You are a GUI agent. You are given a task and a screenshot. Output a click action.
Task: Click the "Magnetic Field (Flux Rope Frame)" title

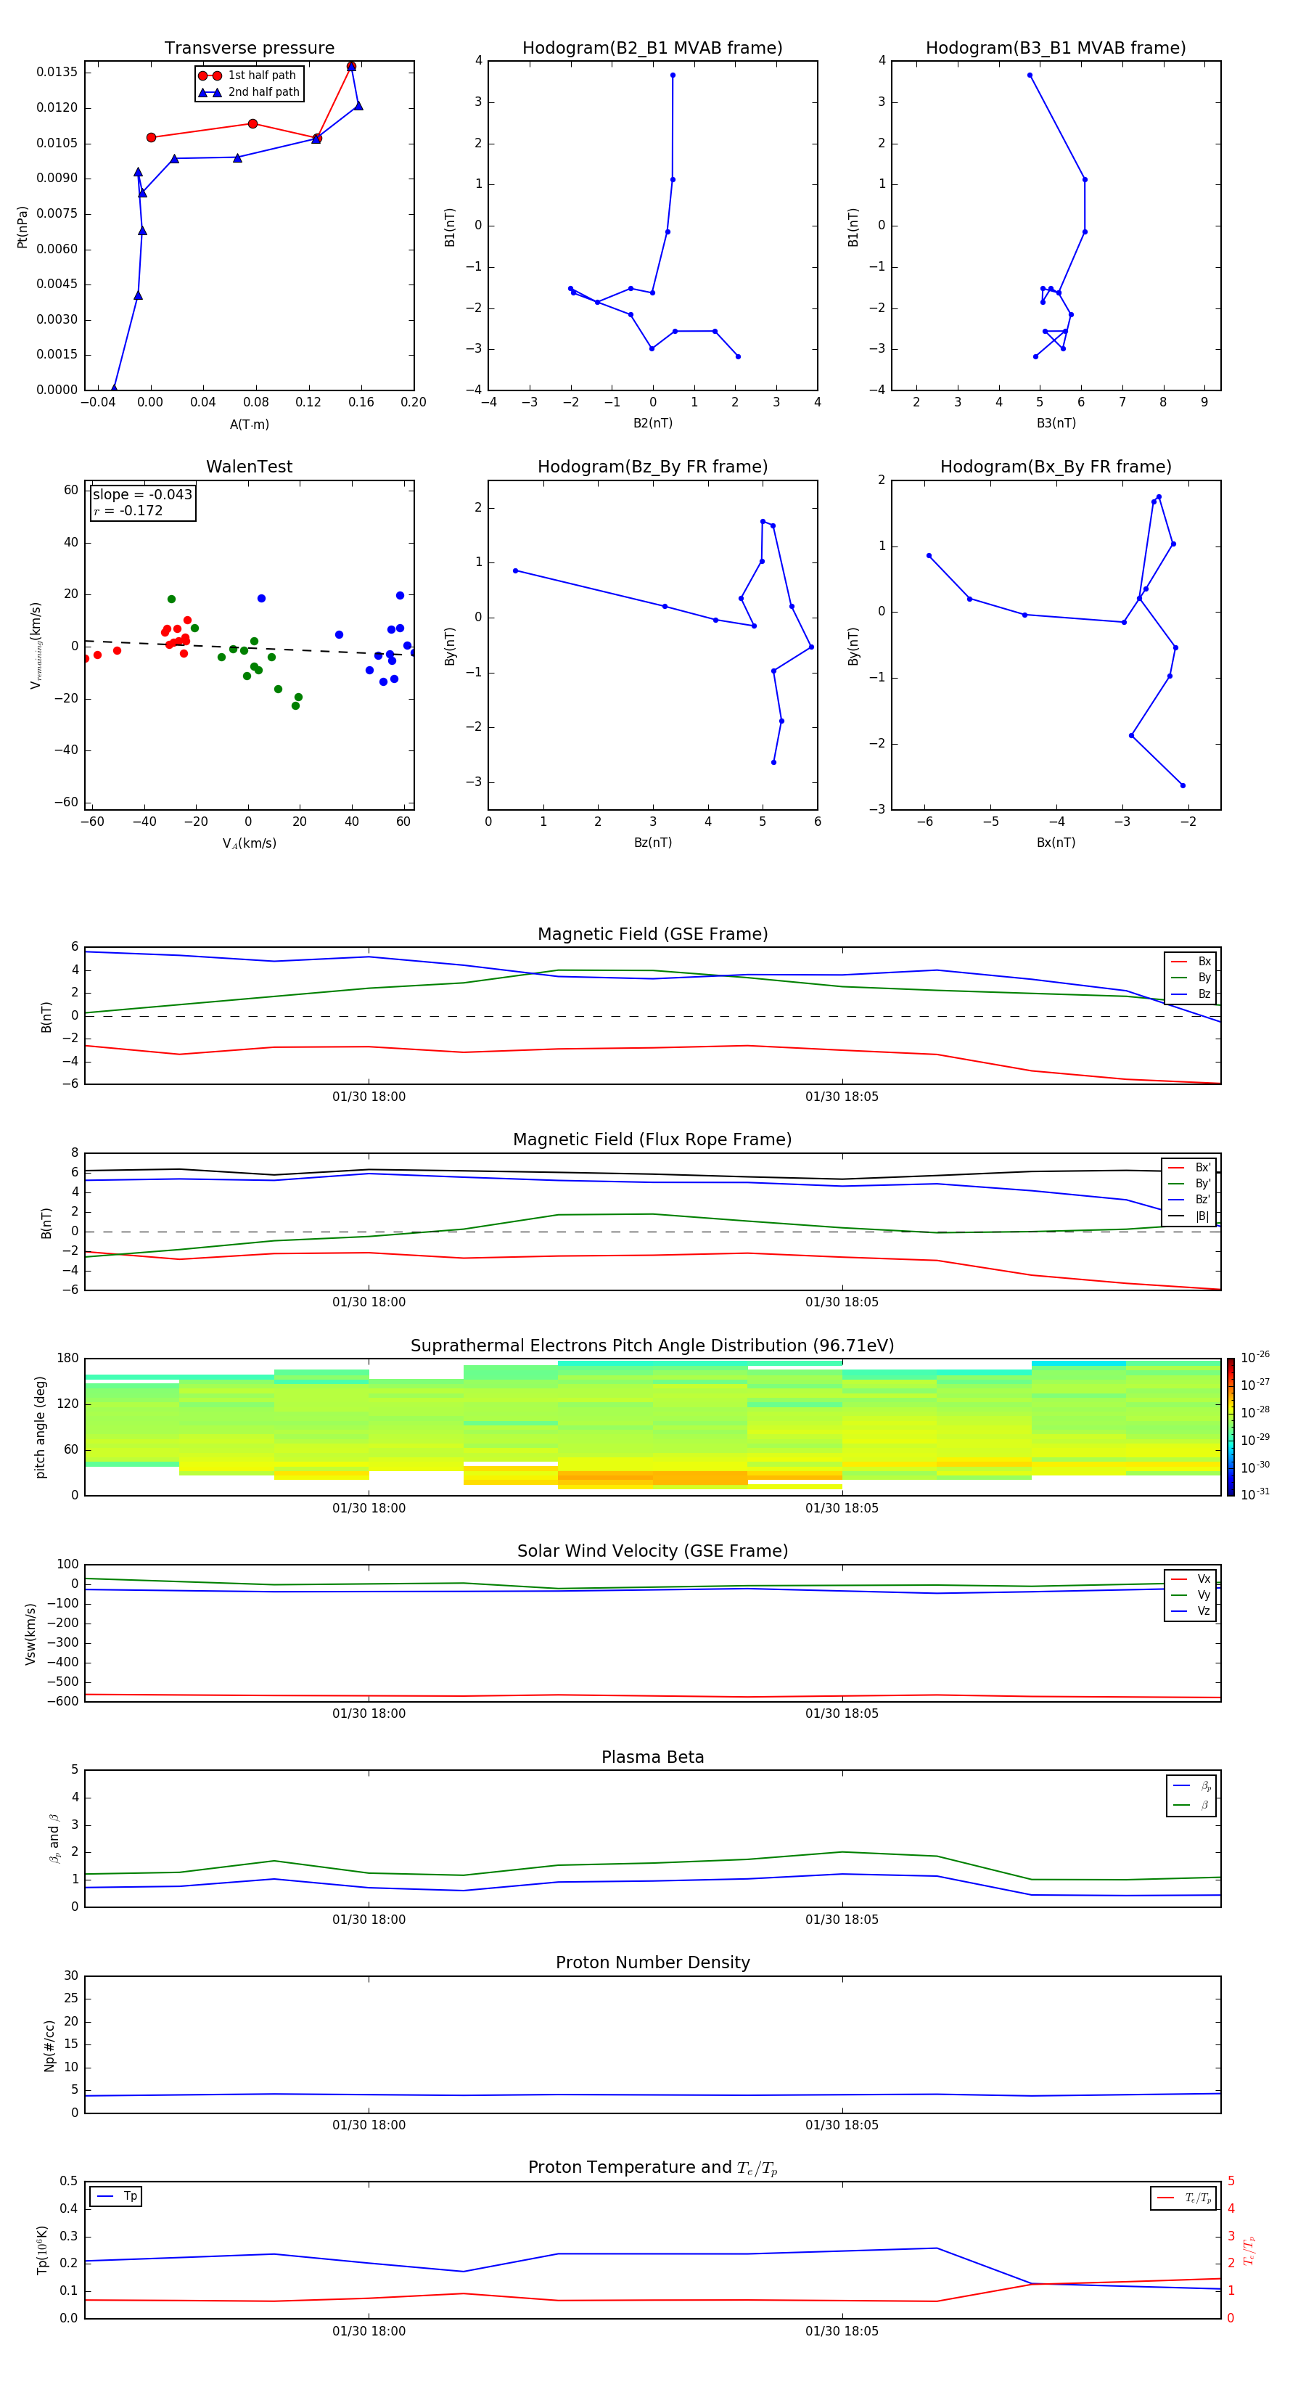pyautogui.click(x=652, y=1140)
